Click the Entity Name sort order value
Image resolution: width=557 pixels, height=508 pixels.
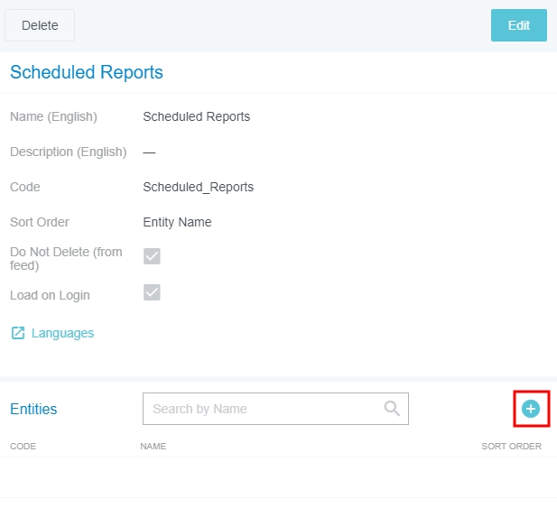click(177, 222)
